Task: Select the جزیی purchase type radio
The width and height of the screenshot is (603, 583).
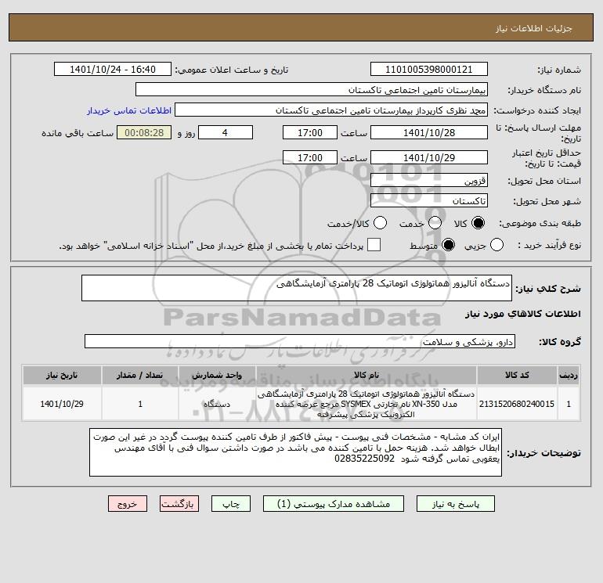Action: click(496, 245)
